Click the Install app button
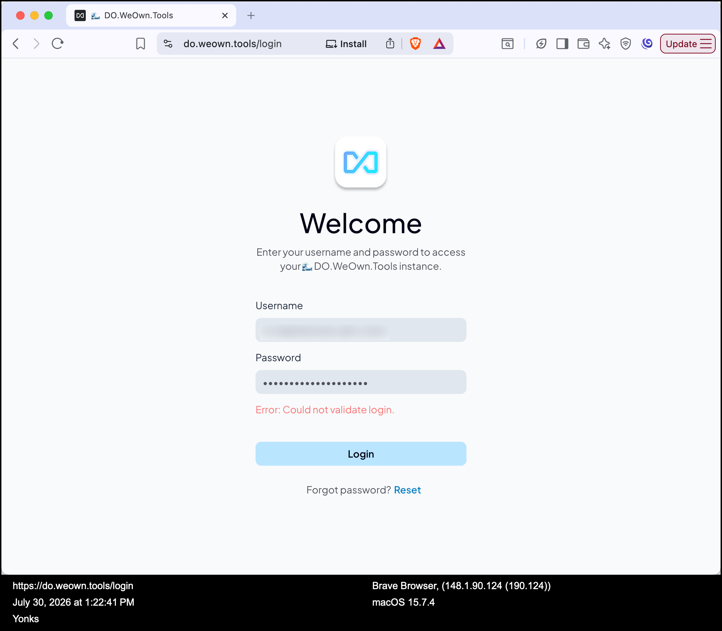 coord(346,44)
